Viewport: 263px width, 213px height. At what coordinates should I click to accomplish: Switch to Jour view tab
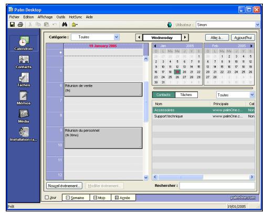click(51, 198)
